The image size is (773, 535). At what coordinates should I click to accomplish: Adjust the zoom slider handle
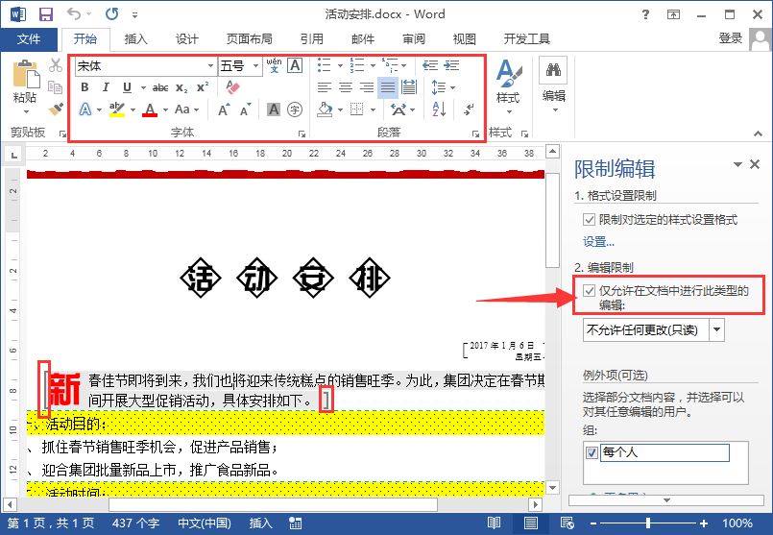tap(648, 523)
